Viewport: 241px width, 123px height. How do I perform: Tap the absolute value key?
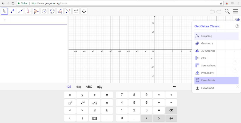pos(95,118)
